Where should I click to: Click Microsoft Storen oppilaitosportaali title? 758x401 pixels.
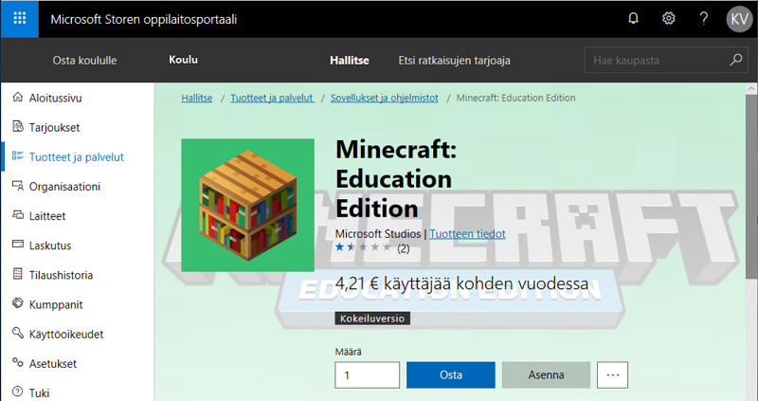pos(144,19)
